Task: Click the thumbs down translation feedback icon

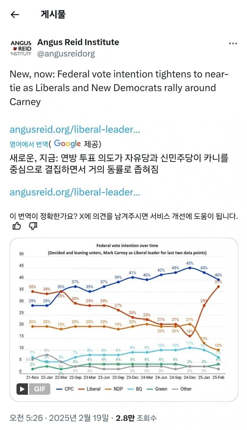Action: [33, 226]
